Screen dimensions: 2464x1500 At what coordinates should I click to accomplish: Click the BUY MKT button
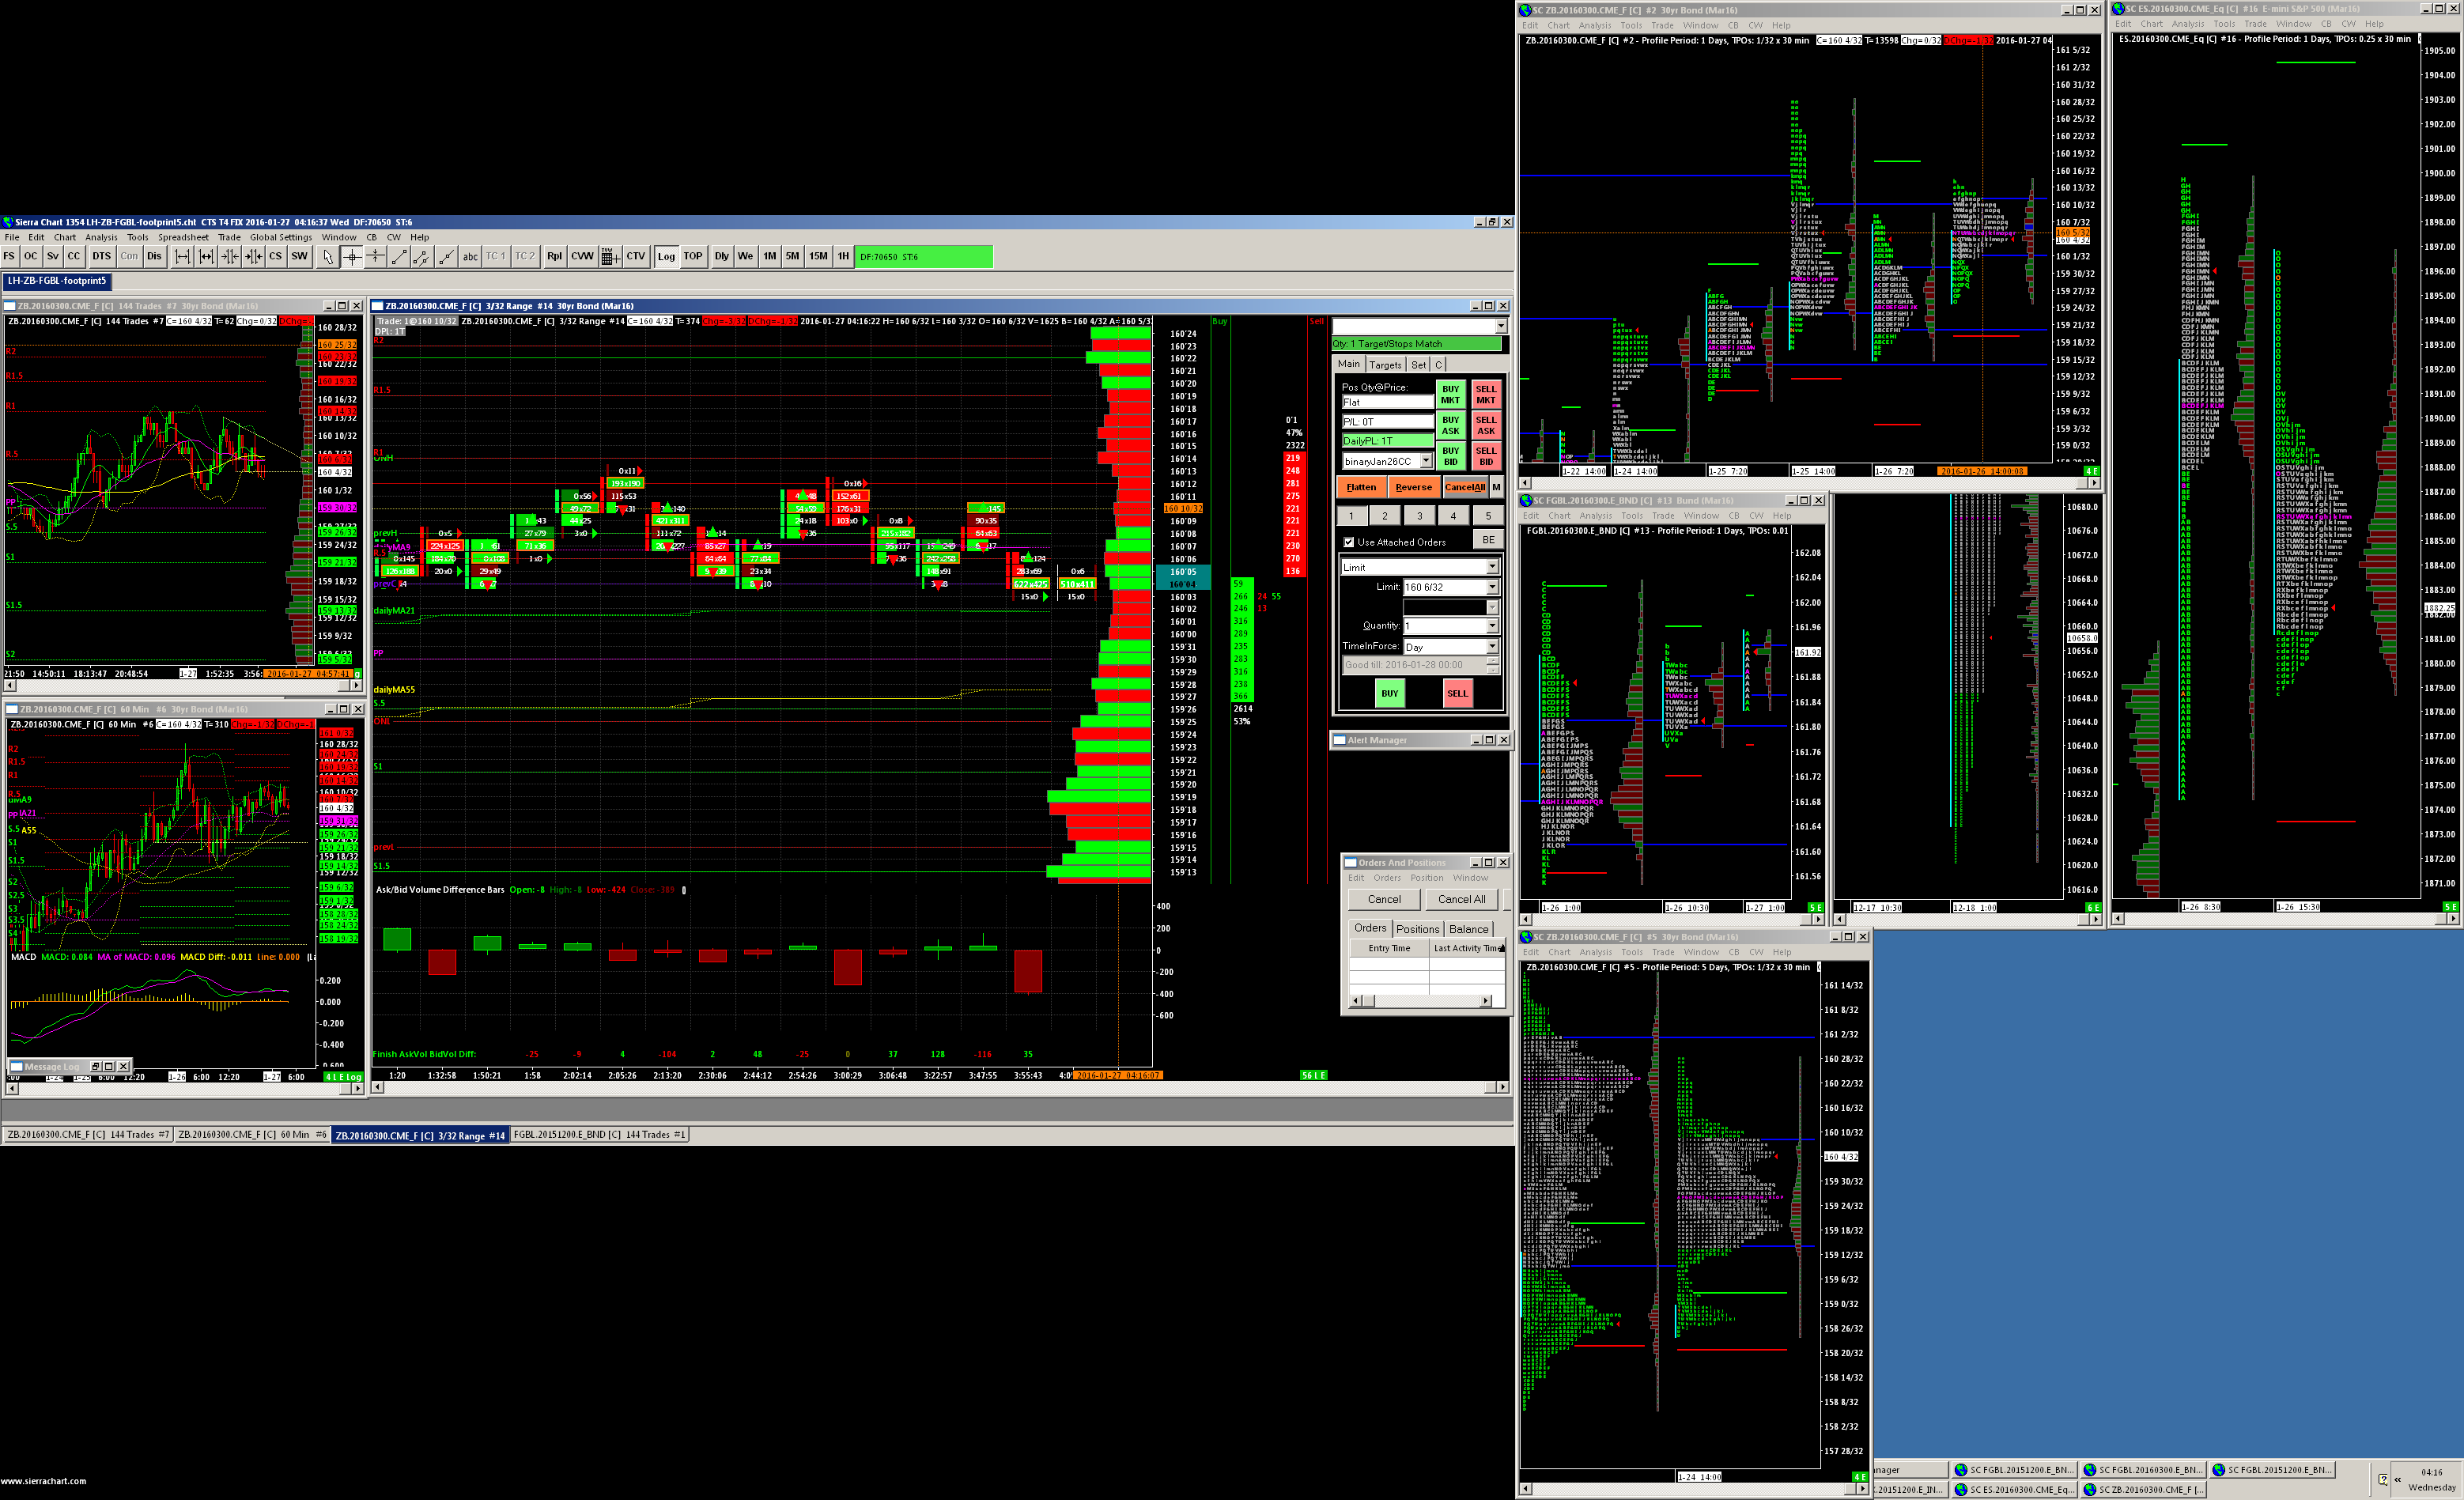click(1450, 394)
